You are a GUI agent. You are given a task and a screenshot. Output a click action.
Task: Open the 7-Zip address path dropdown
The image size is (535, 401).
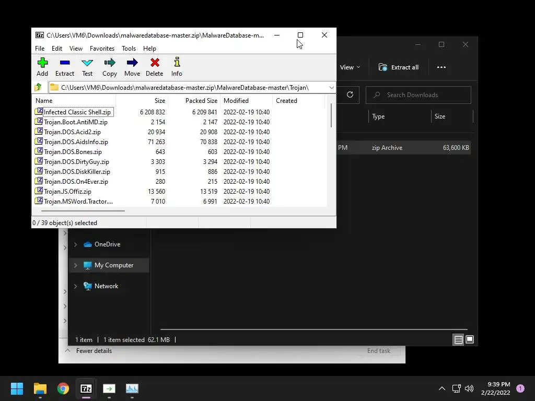click(x=331, y=88)
